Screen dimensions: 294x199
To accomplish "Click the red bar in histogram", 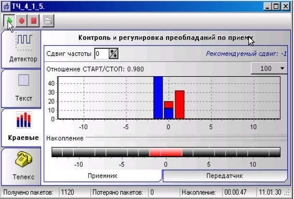I will (x=179, y=105).
